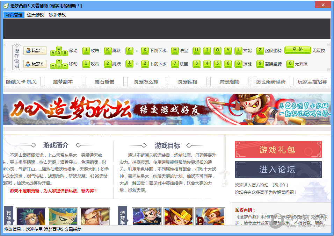Click the 其他版 side label
334x236 pixels.
coord(9,216)
